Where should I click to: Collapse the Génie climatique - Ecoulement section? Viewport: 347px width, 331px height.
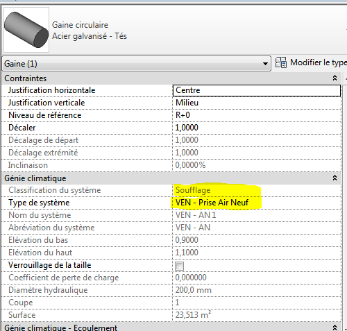pos(335,328)
